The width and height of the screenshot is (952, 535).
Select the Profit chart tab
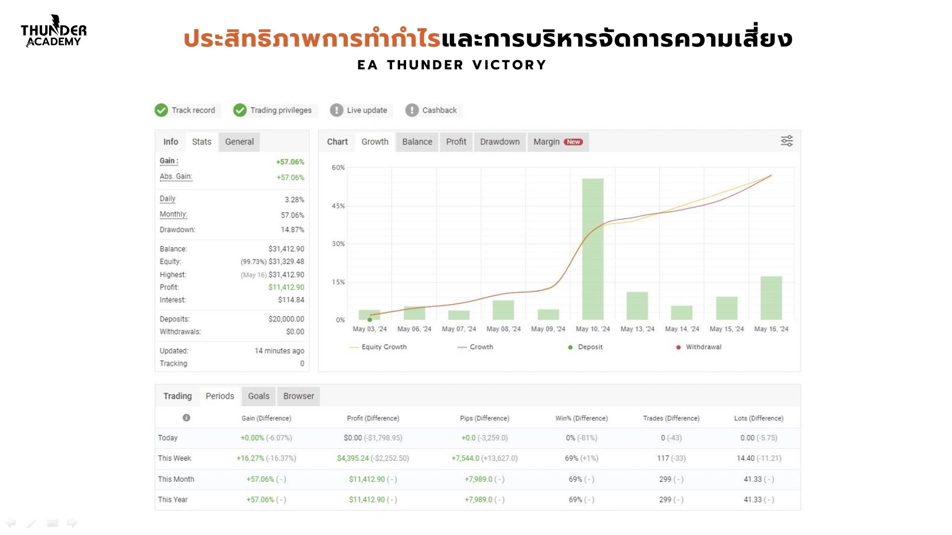(x=456, y=142)
